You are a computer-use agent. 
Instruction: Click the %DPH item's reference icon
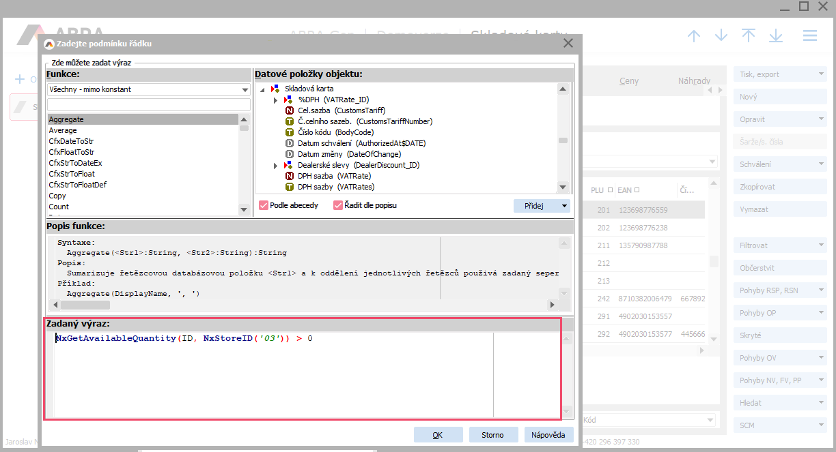288,100
